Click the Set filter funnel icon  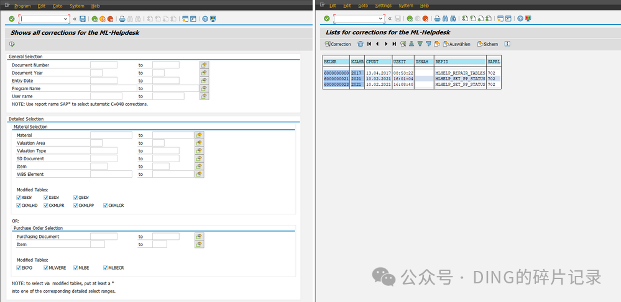[x=428, y=44]
